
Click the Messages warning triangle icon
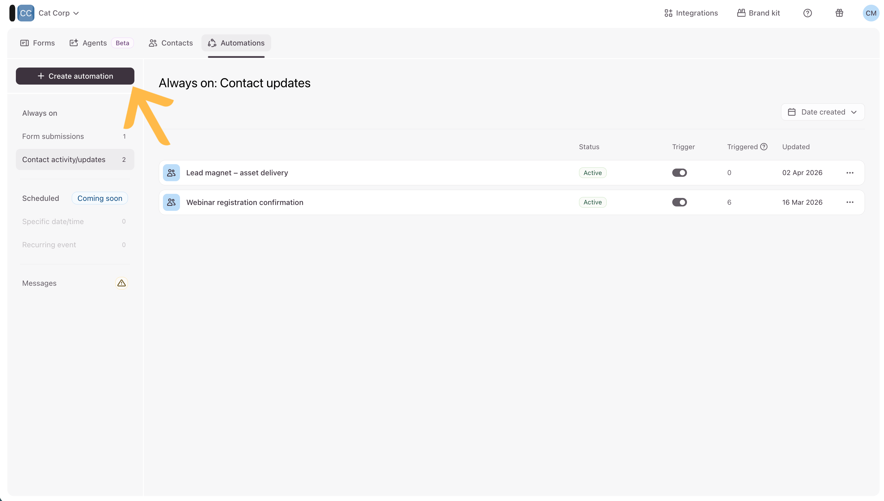point(121,283)
